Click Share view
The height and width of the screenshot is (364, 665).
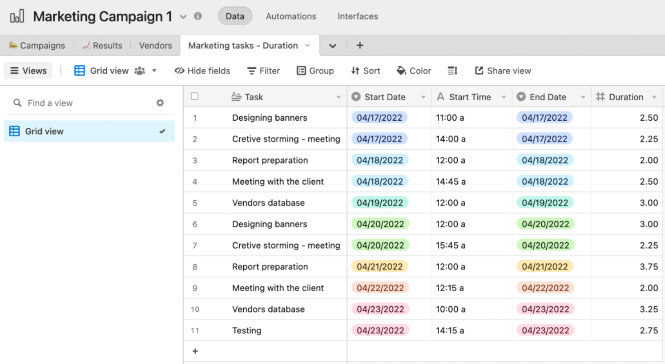click(502, 71)
